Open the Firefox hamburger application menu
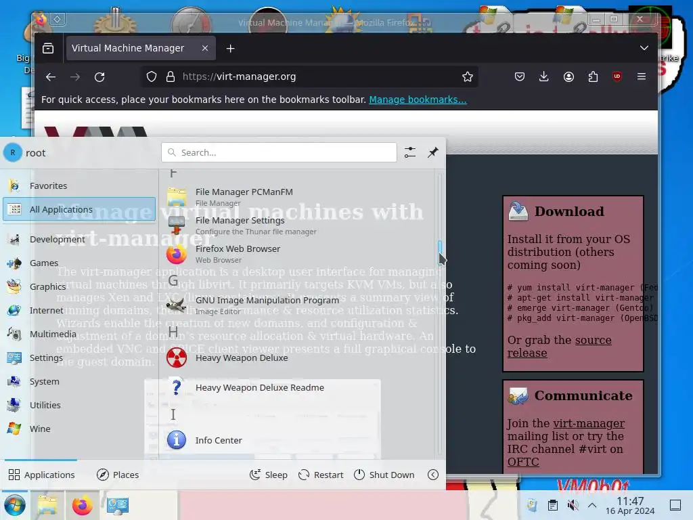Image resolution: width=693 pixels, height=520 pixels. [642, 77]
